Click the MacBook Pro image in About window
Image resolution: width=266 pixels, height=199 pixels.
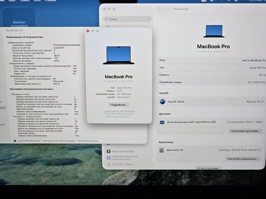point(119,55)
